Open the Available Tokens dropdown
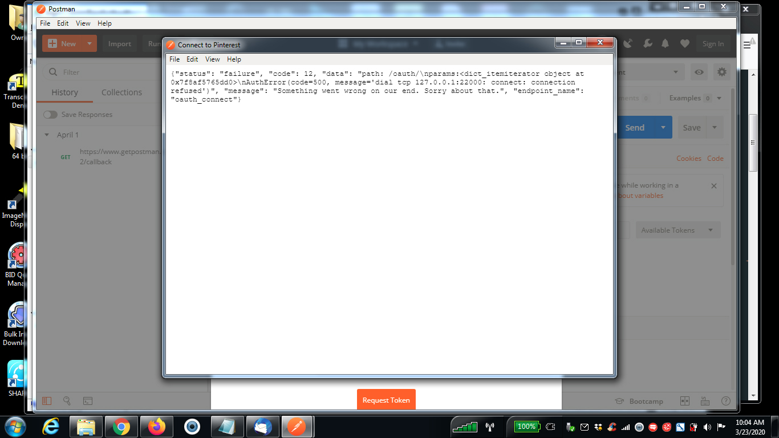The width and height of the screenshot is (779, 438). tap(677, 230)
